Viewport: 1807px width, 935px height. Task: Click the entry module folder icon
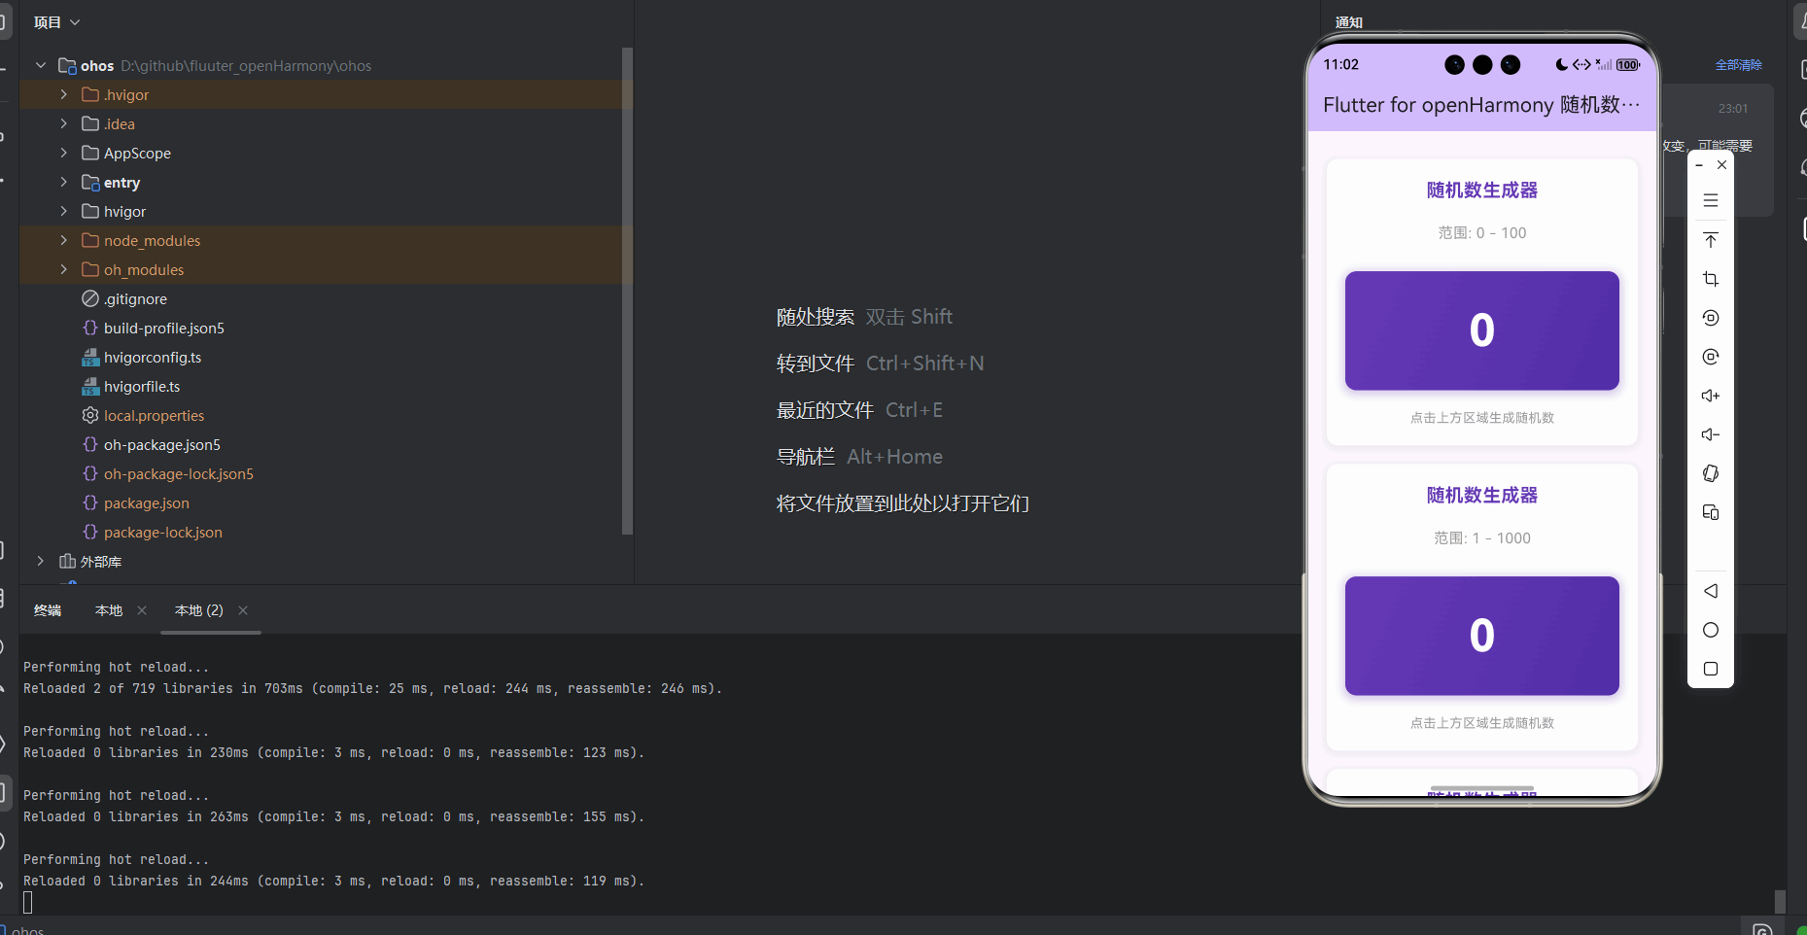tap(90, 182)
